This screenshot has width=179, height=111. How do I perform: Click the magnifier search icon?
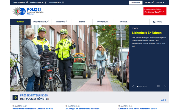tap(154, 22)
